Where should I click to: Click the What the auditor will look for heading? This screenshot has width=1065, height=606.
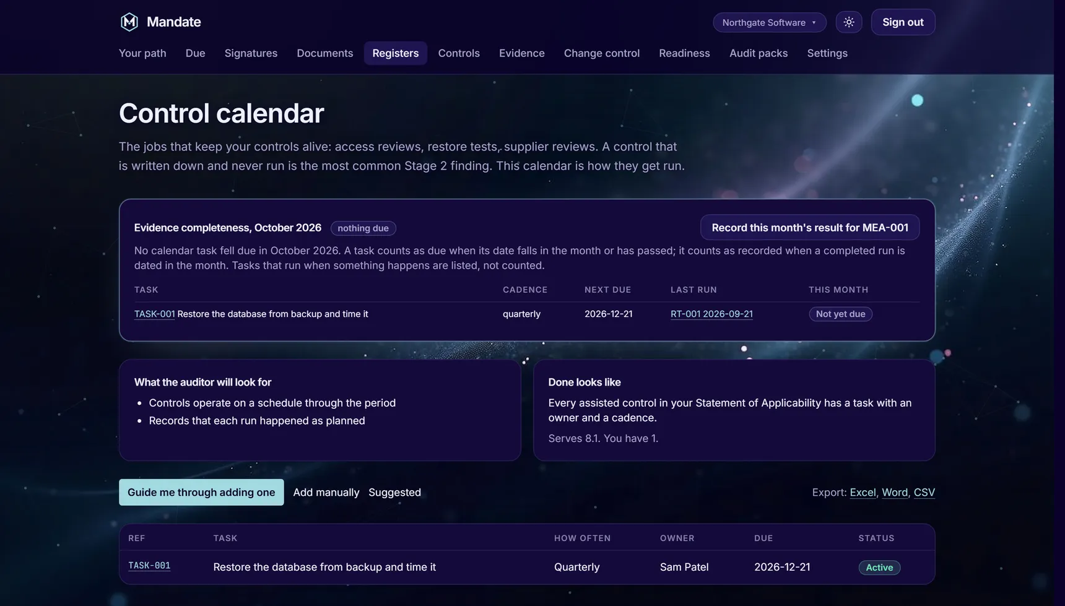pyautogui.click(x=202, y=383)
